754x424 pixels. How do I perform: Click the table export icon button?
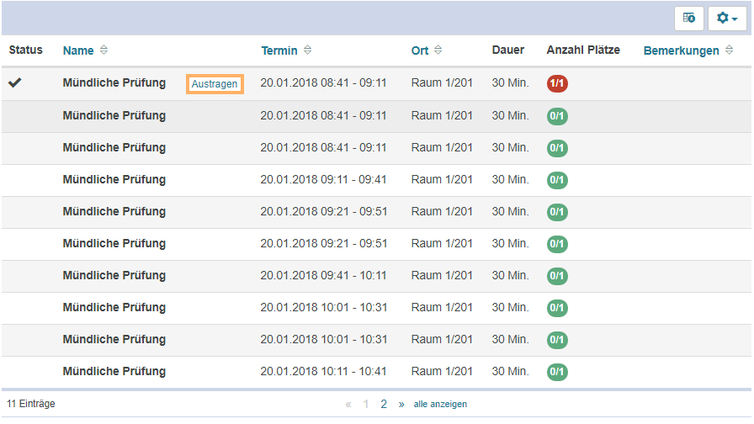tap(689, 18)
